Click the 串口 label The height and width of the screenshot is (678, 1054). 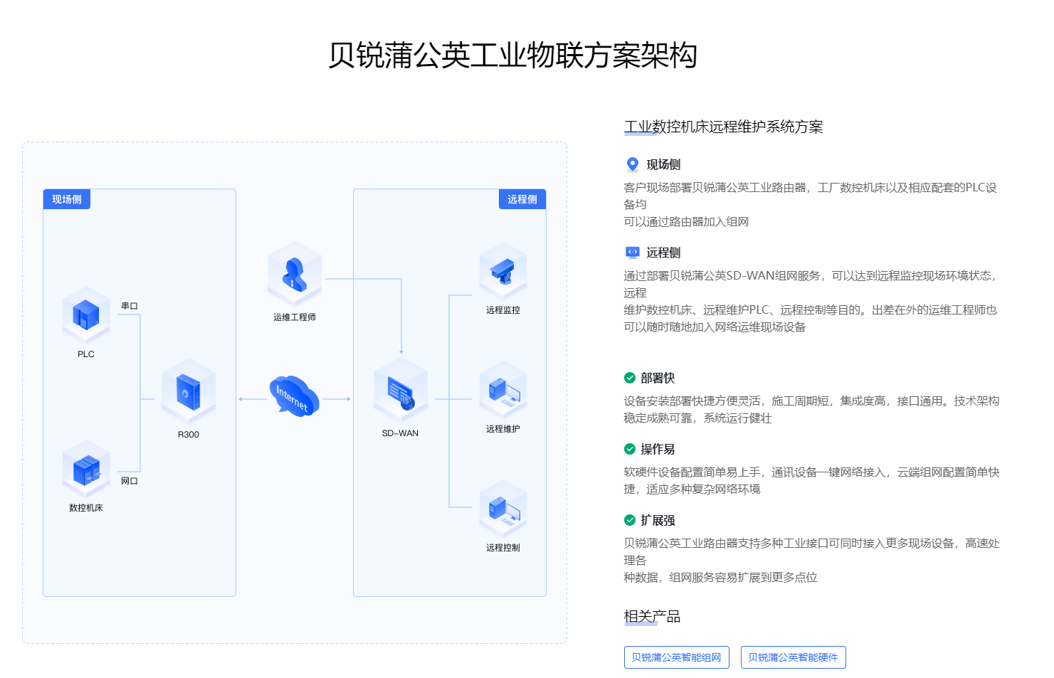pyautogui.click(x=130, y=306)
